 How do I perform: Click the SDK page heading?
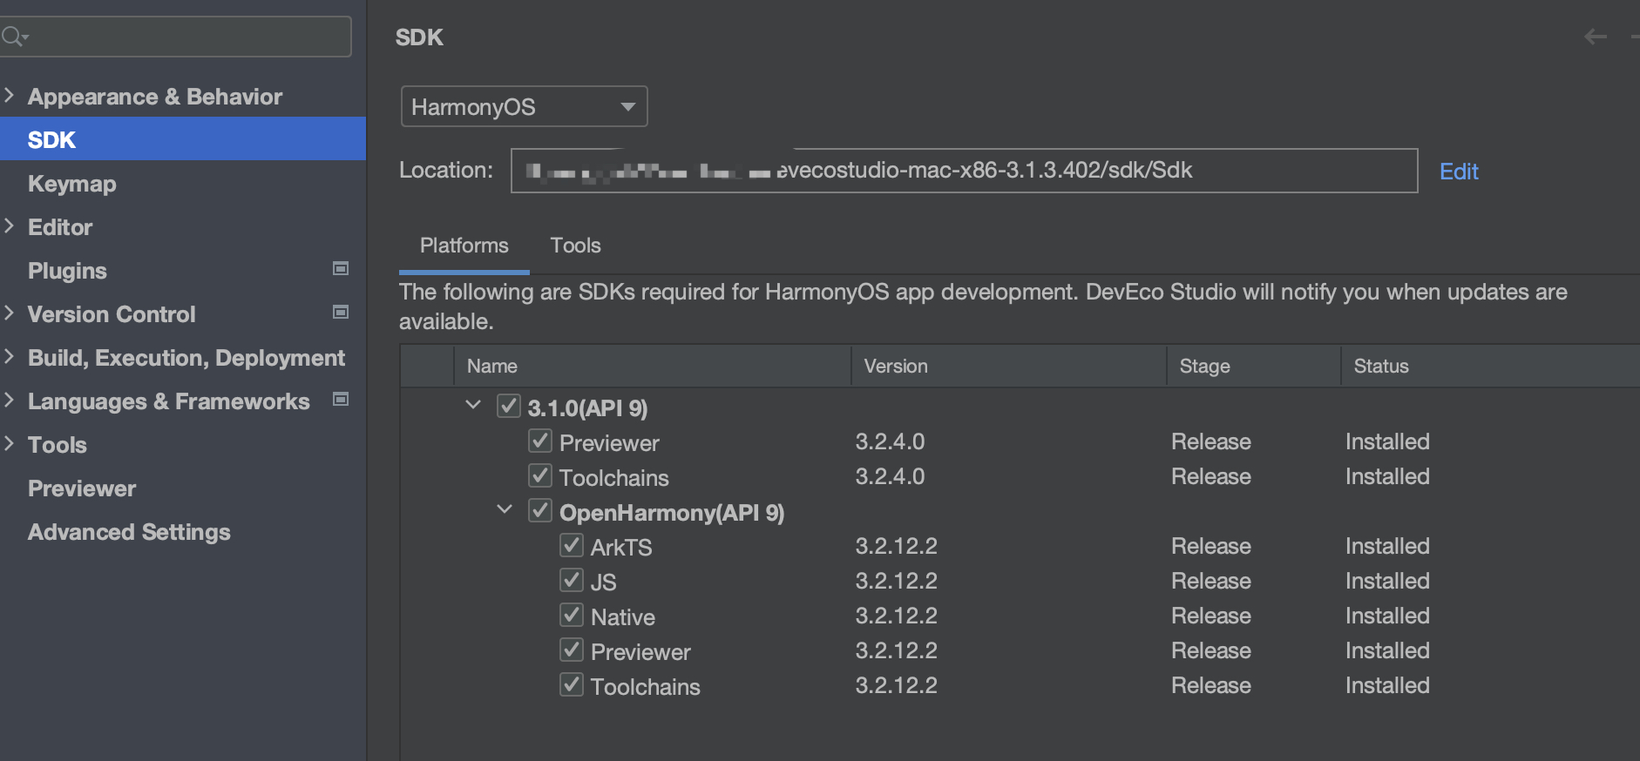pos(419,37)
